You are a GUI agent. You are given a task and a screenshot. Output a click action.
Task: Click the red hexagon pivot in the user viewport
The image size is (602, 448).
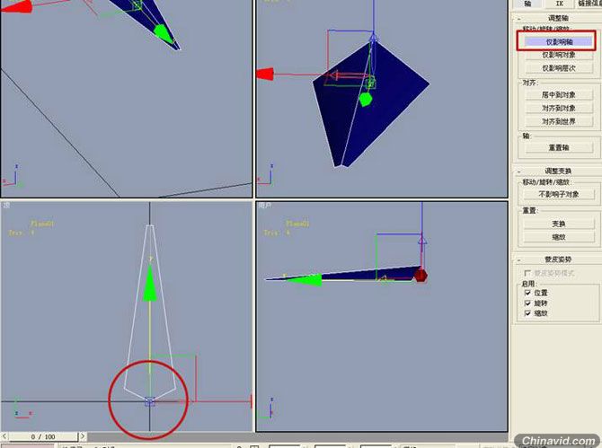[421, 276]
